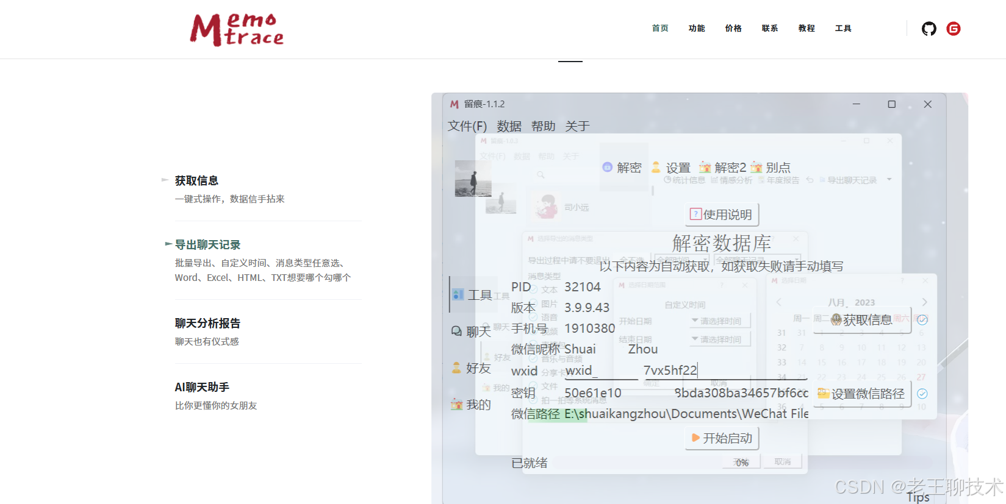Toggle the faded 文本 message type checkbox
This screenshot has height=504, width=1006.
(x=533, y=289)
